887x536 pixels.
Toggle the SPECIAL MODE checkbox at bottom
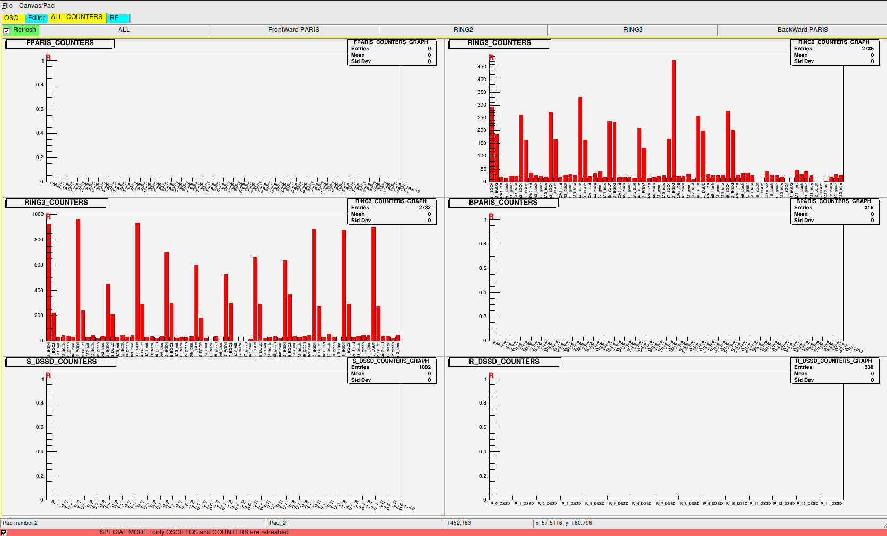pyautogui.click(x=4, y=532)
